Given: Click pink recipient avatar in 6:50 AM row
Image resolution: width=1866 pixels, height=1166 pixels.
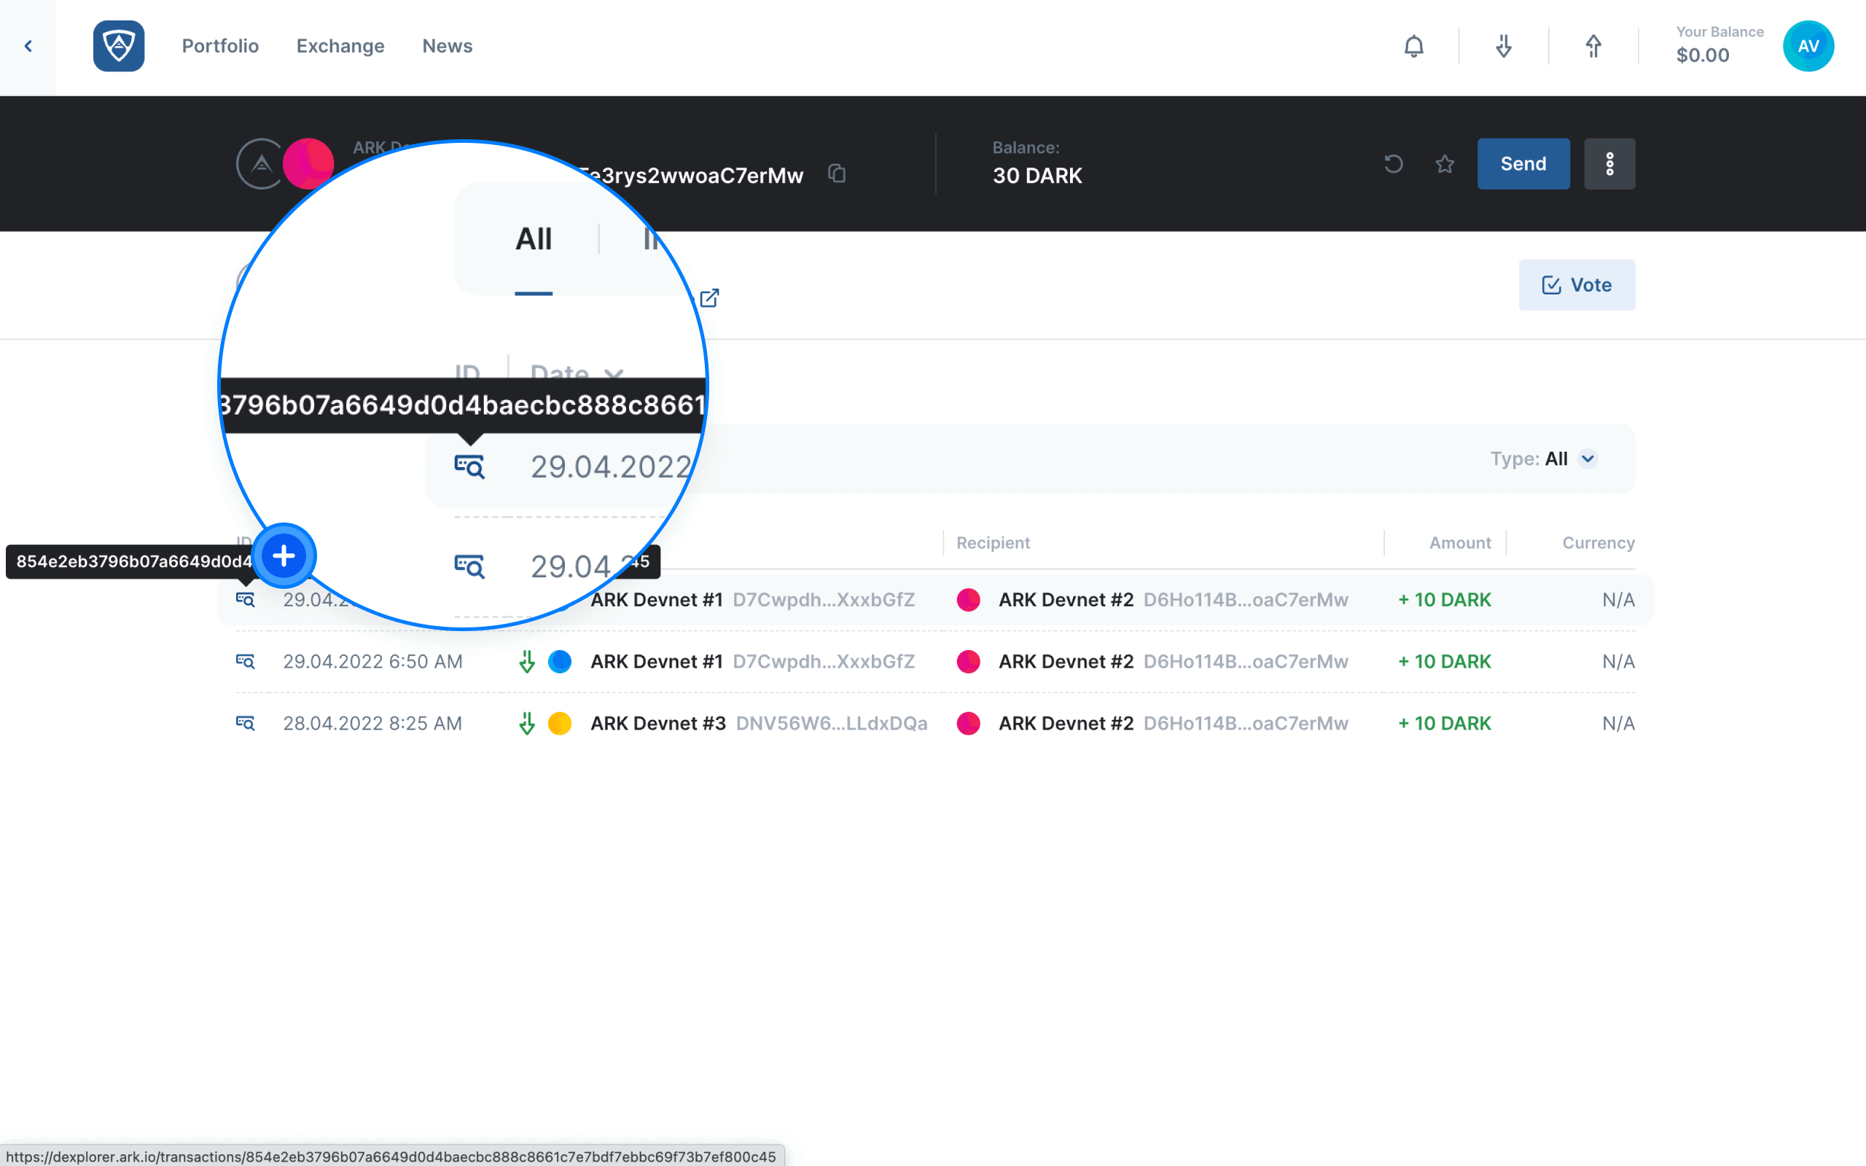Looking at the screenshot, I should click(969, 662).
